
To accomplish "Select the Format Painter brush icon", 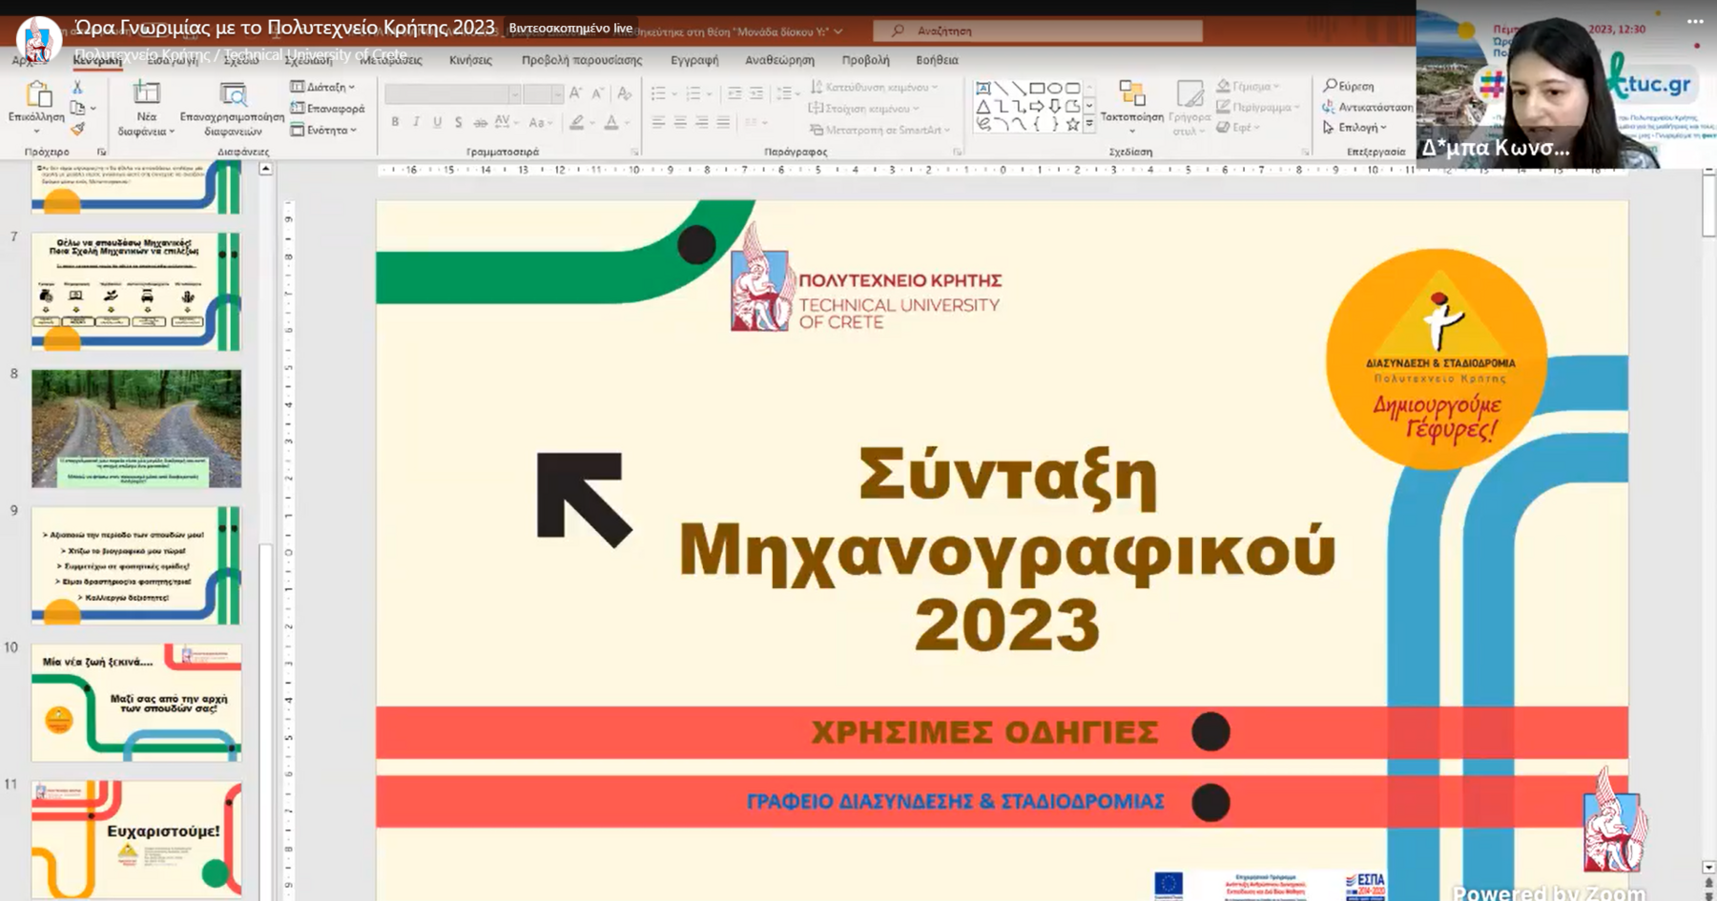I will (x=77, y=129).
